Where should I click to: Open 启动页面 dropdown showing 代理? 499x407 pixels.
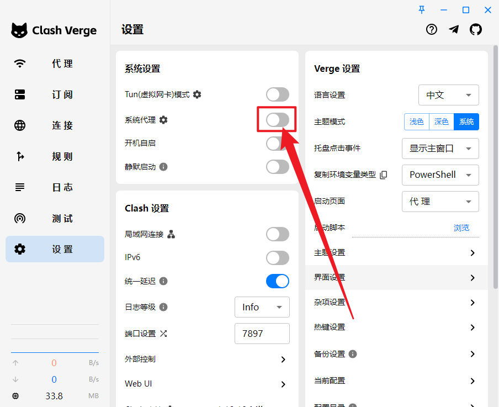click(440, 202)
